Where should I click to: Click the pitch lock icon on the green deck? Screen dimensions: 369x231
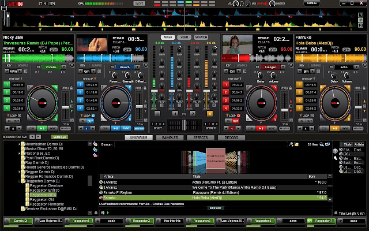tap(71, 88)
